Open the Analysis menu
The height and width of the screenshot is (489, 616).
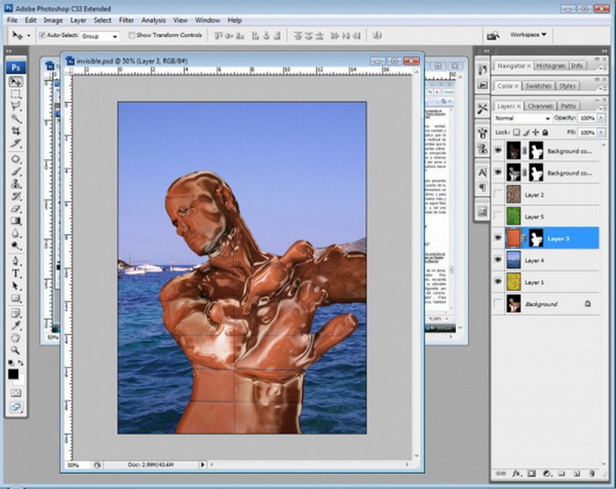coord(153,20)
